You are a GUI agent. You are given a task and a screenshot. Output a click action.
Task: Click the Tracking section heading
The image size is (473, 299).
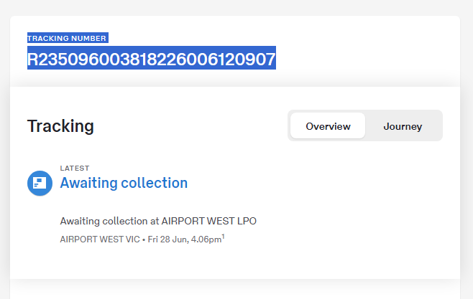click(x=60, y=126)
